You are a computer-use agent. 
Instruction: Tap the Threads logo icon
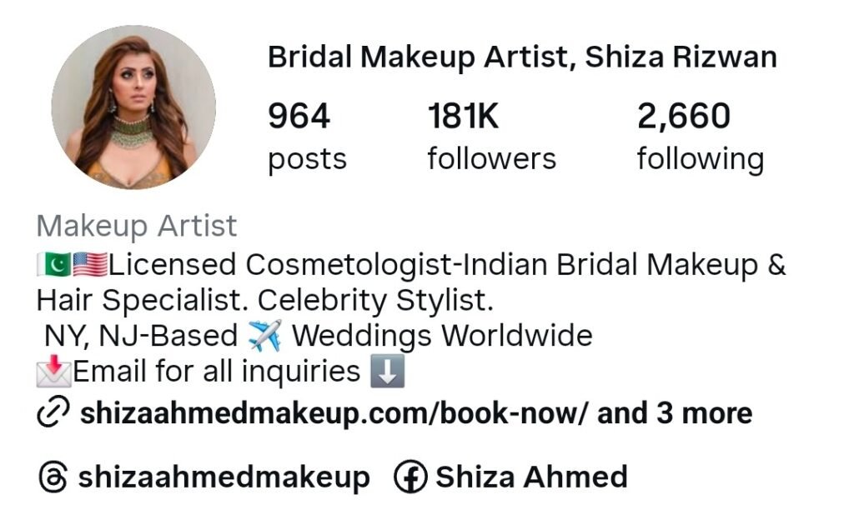pyautogui.click(x=53, y=477)
